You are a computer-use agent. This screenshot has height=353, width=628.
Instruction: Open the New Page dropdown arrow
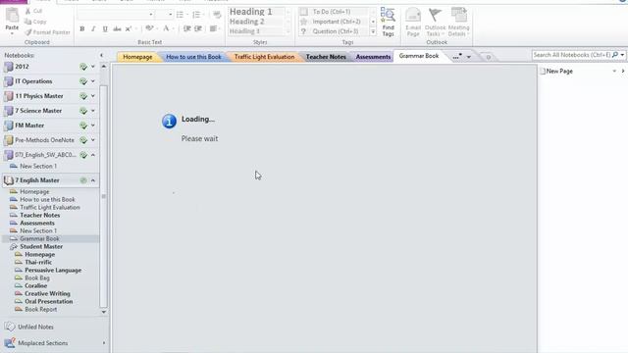click(x=614, y=72)
